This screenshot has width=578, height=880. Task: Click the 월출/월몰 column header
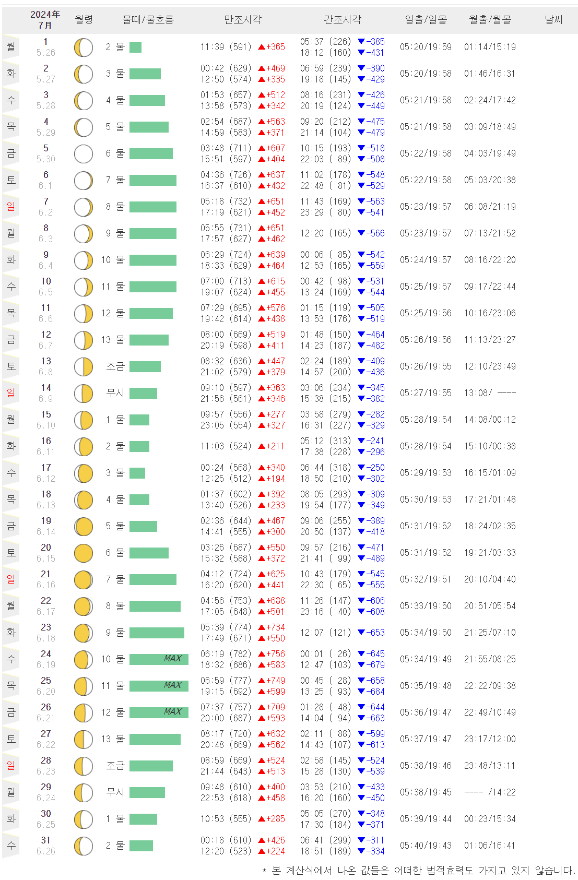click(x=490, y=20)
